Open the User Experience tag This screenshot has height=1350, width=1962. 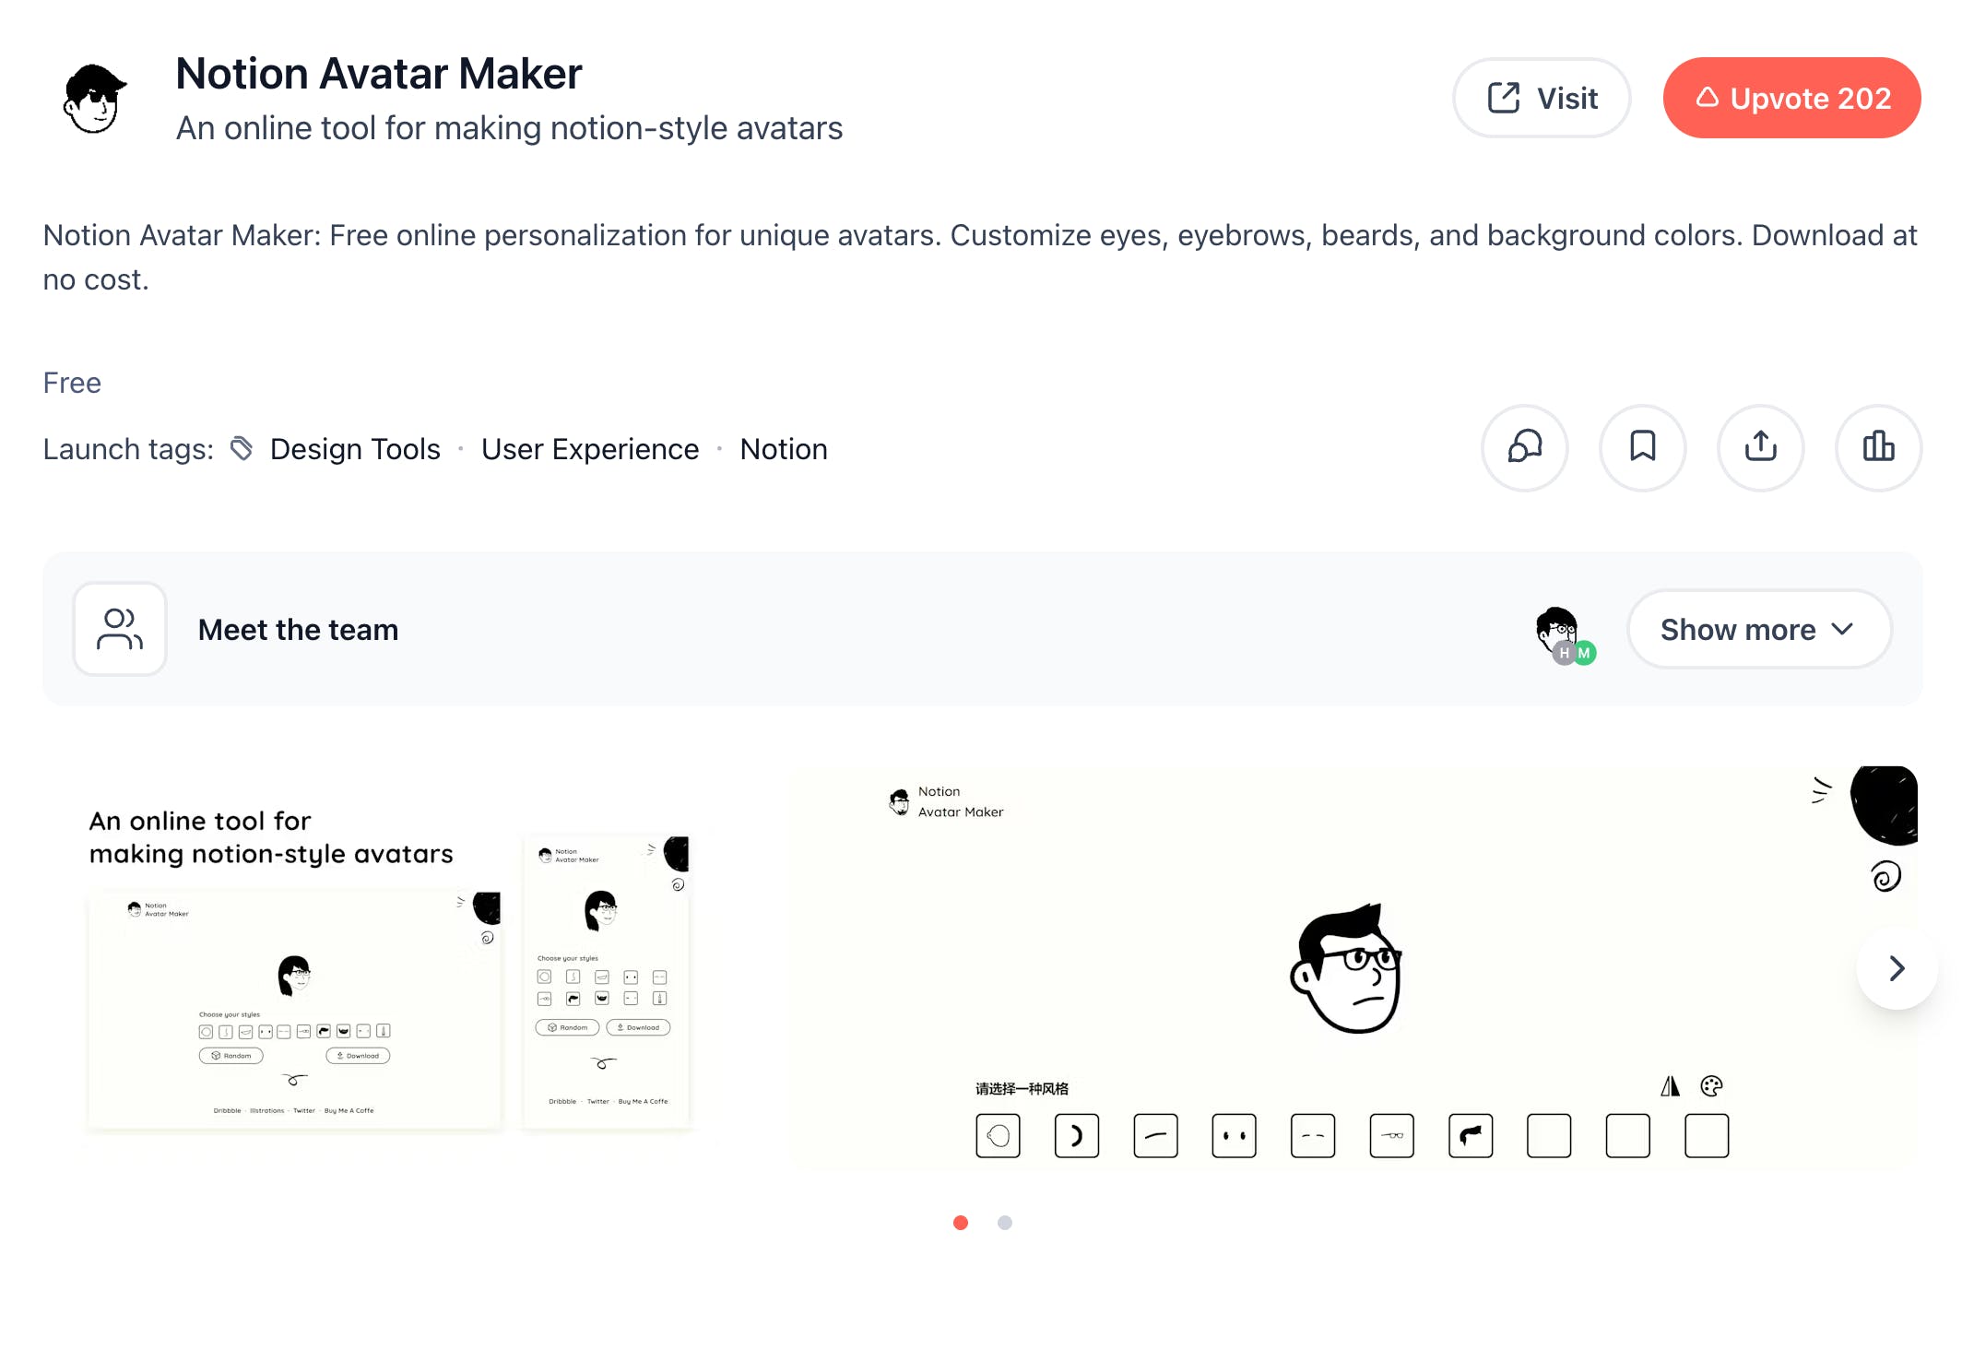pos(590,449)
